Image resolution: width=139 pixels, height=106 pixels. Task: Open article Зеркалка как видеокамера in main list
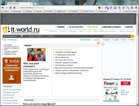pyautogui.click(x=66, y=52)
